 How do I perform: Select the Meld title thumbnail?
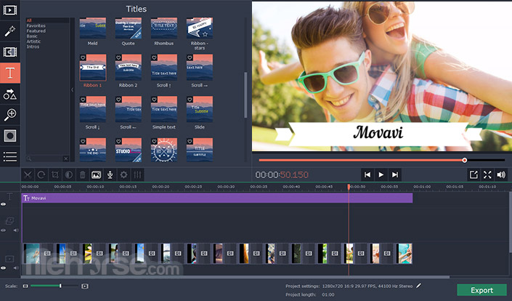pyautogui.click(x=93, y=28)
